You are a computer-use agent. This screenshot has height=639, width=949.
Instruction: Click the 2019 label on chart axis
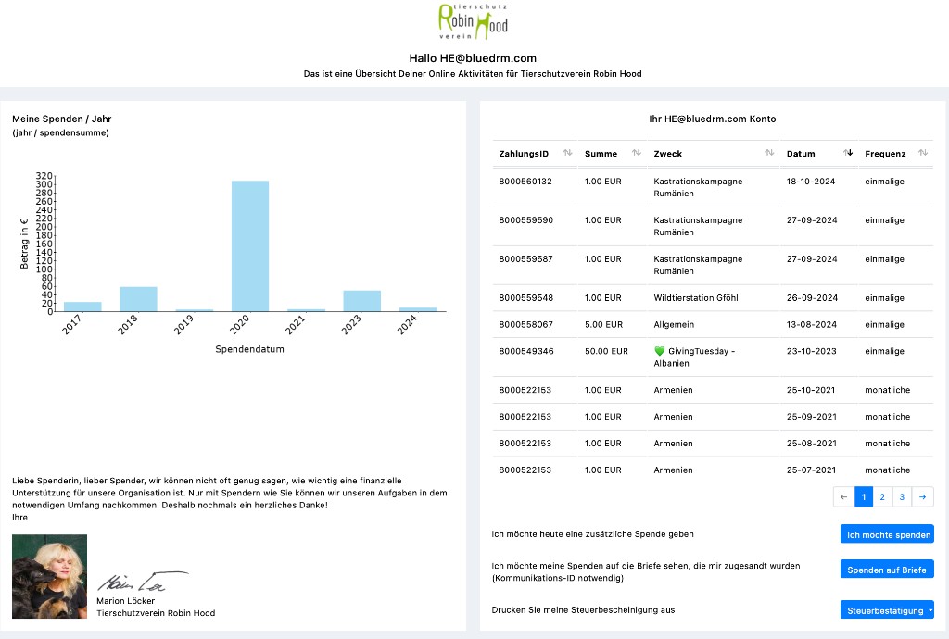[184, 325]
